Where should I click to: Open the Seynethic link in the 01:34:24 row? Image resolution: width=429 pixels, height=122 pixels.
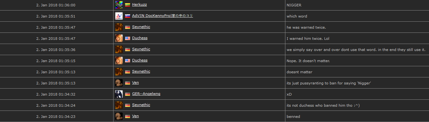[x=141, y=105]
